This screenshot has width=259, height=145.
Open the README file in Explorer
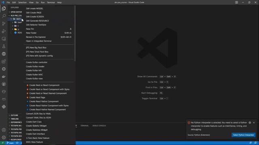pyautogui.click(x=18, y=33)
